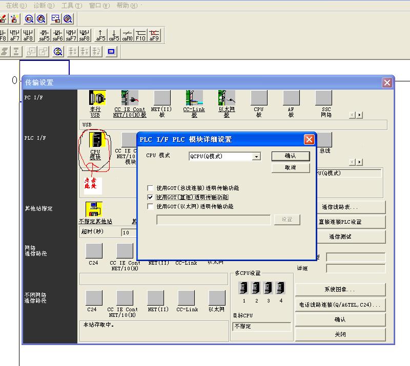Tick 使用GOT(以太网)透明传输功能 checkbox
Image resolution: width=410 pixels, height=366 pixels.
click(x=150, y=206)
